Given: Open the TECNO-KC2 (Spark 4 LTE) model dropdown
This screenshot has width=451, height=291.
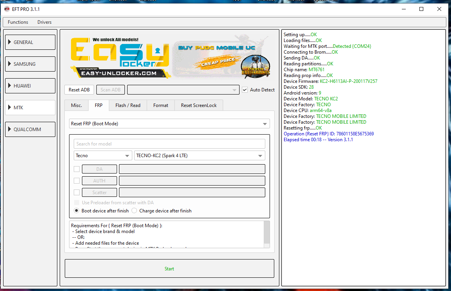Looking at the screenshot, I should tap(200, 155).
